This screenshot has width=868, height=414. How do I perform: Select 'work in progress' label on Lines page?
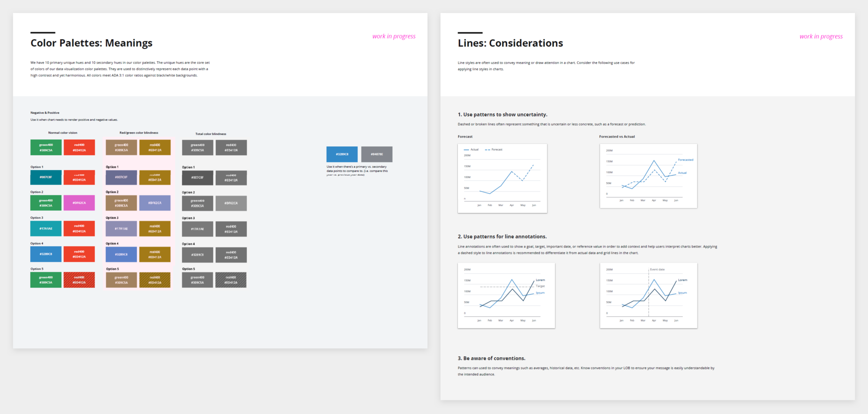point(821,36)
